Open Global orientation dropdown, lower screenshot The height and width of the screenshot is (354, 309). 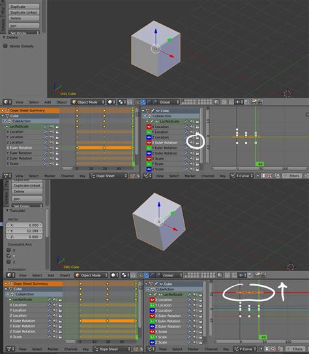click(x=172, y=275)
